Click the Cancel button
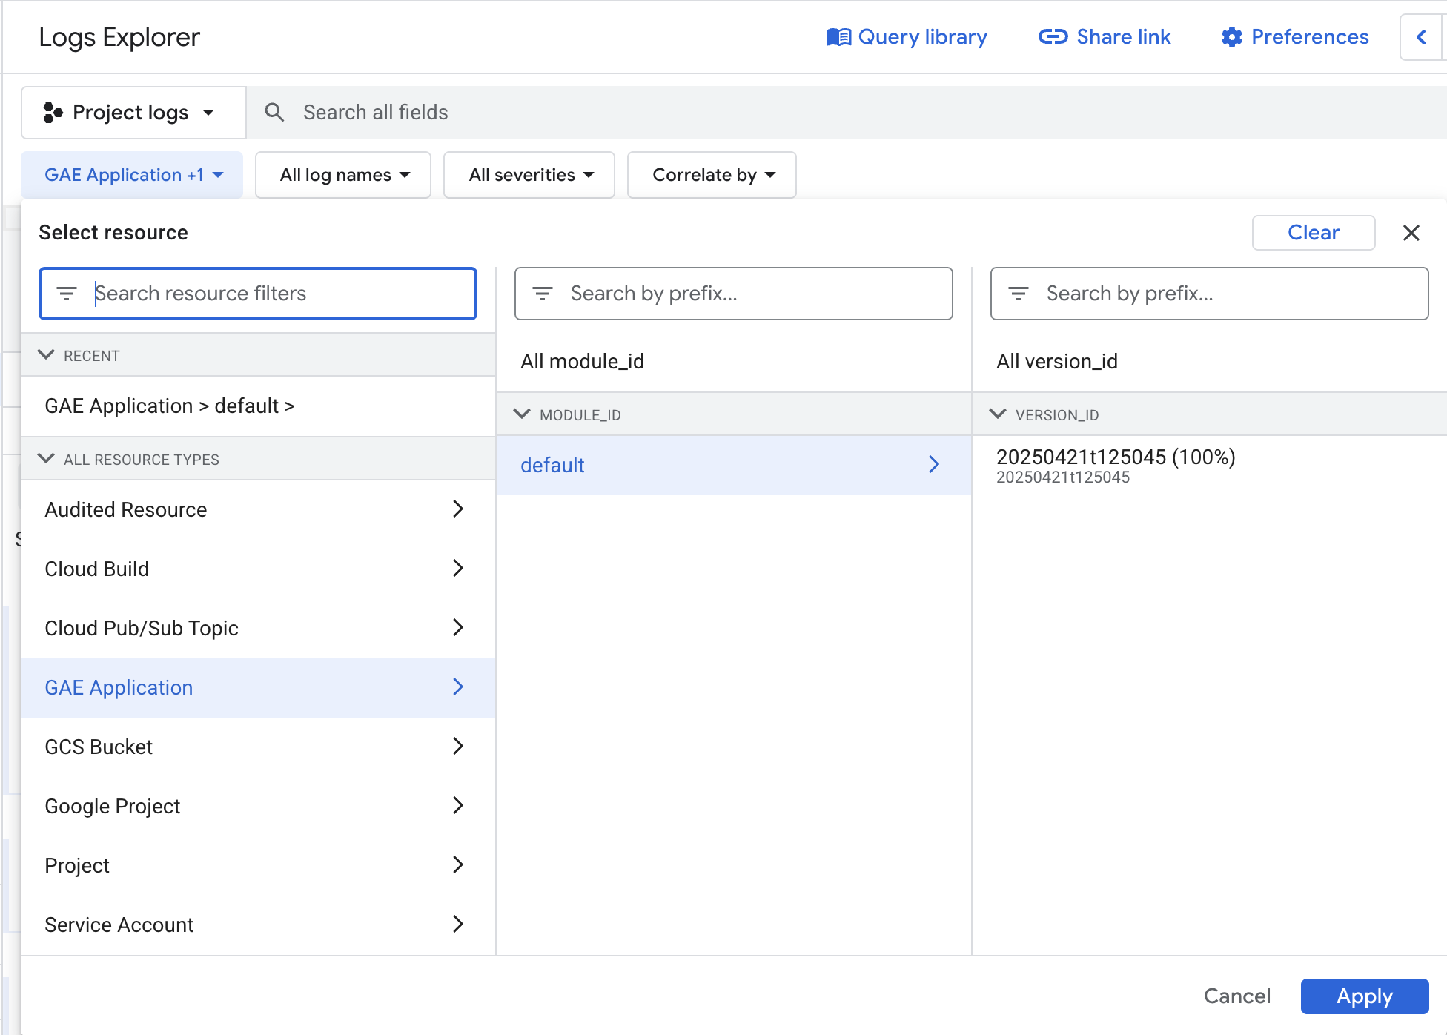This screenshot has height=1035, width=1447. click(1236, 996)
